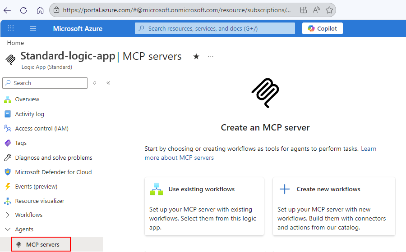Click the Use existing workflows card icon
406x252 pixels.
coord(157,189)
